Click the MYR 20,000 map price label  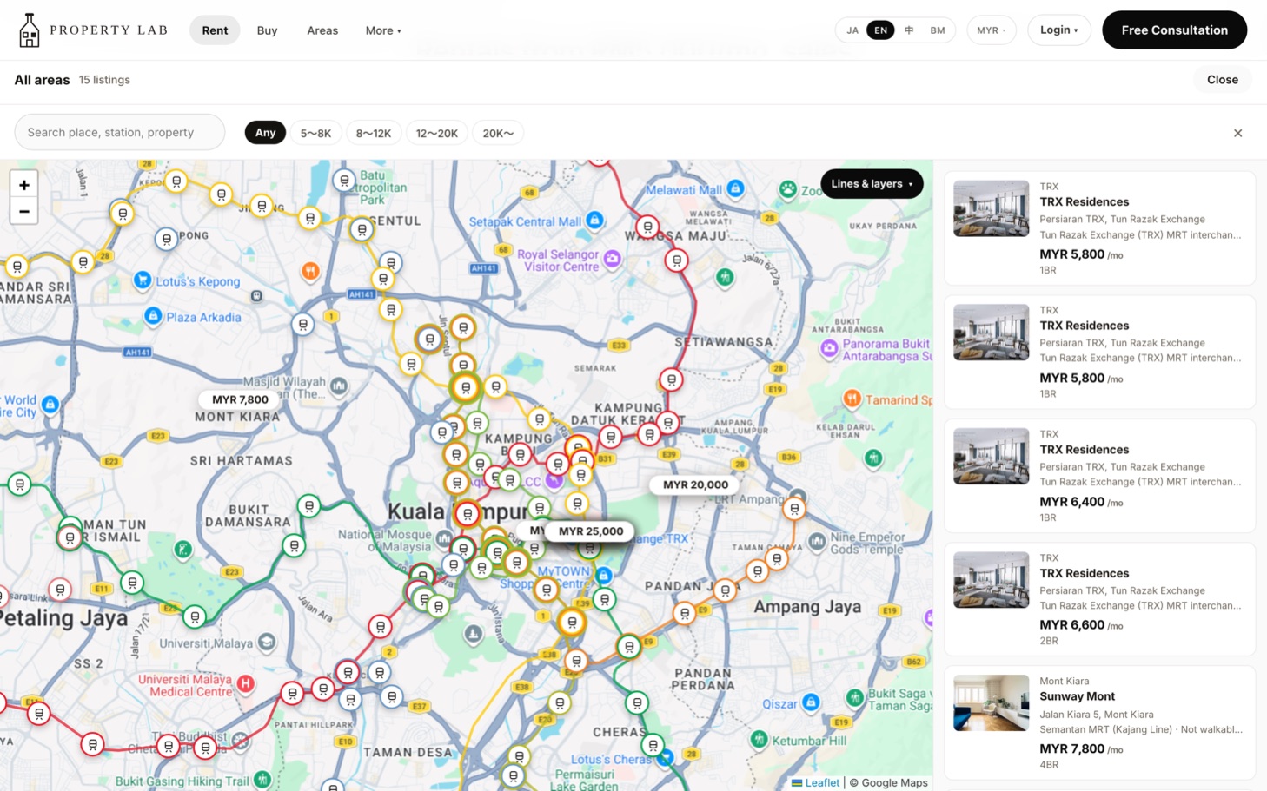tap(695, 484)
